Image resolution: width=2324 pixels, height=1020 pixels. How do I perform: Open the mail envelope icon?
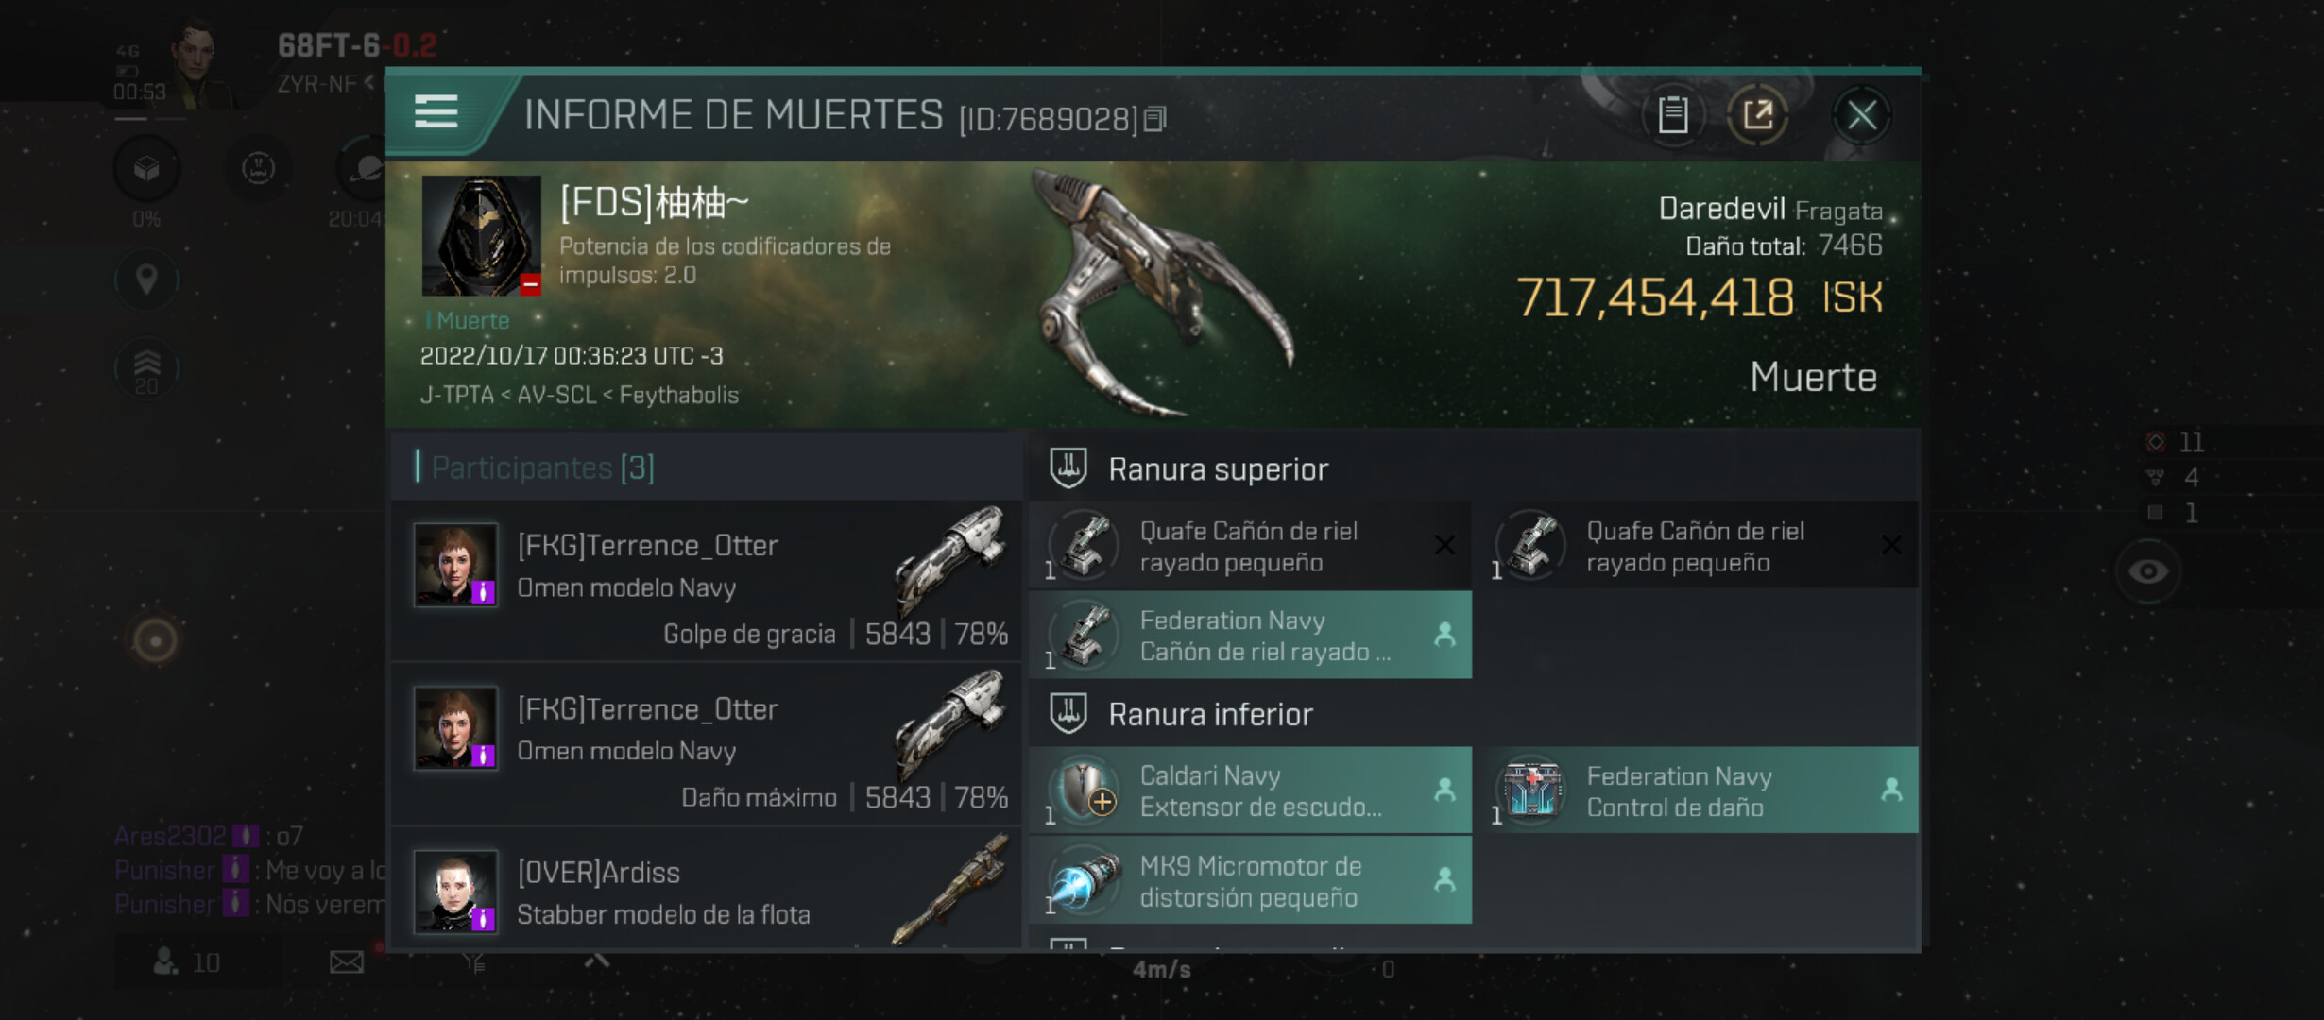point(346,962)
